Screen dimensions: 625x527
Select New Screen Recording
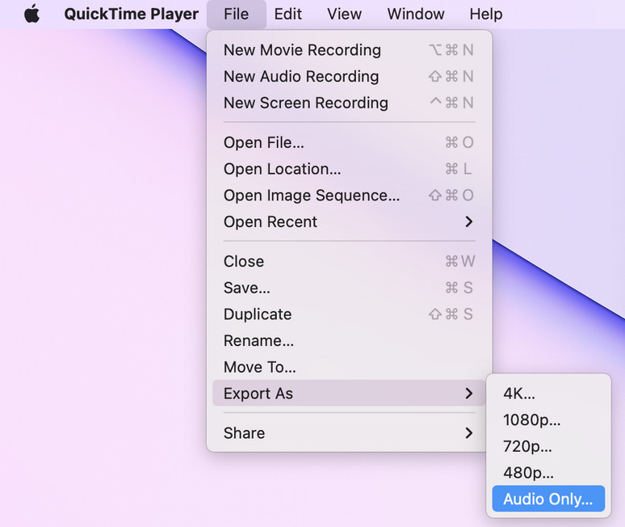349,103
